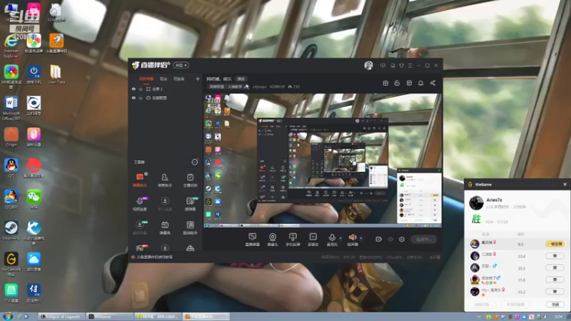Viewport: 571px width, 321px height.
Task: Add a phone screen-cast source
Action: (x=293, y=240)
